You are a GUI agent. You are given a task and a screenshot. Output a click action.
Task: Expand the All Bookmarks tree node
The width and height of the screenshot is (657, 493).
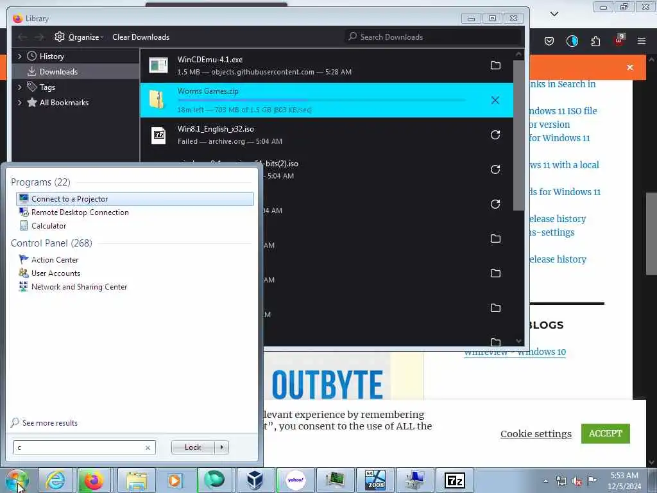click(19, 103)
